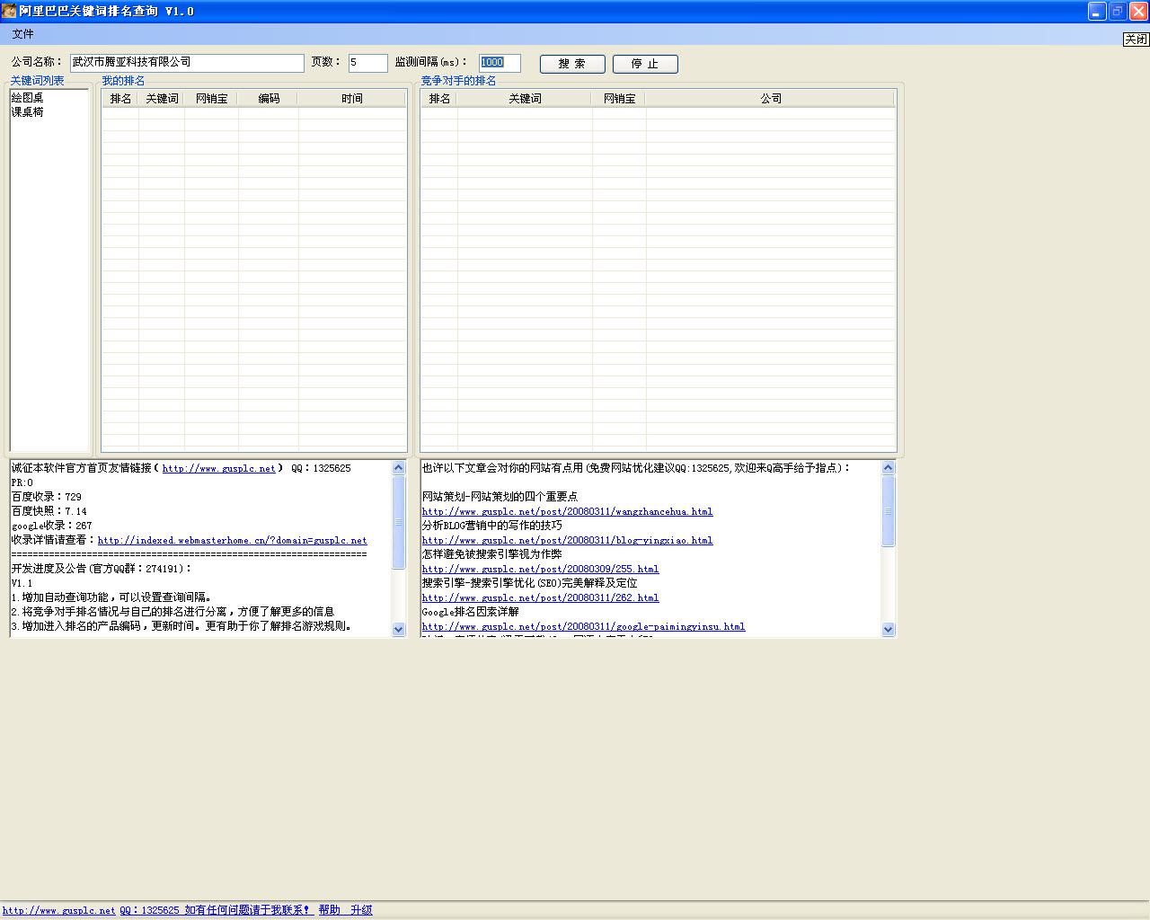1150x920 pixels.
Task: Click the V1.1 version line
Action: tap(22, 584)
